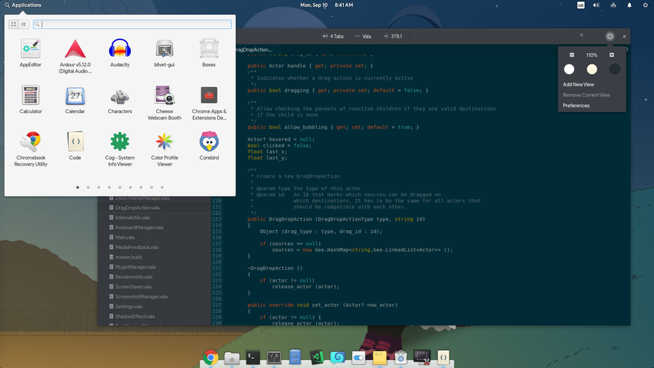Select the white color scheme circle

coord(569,69)
